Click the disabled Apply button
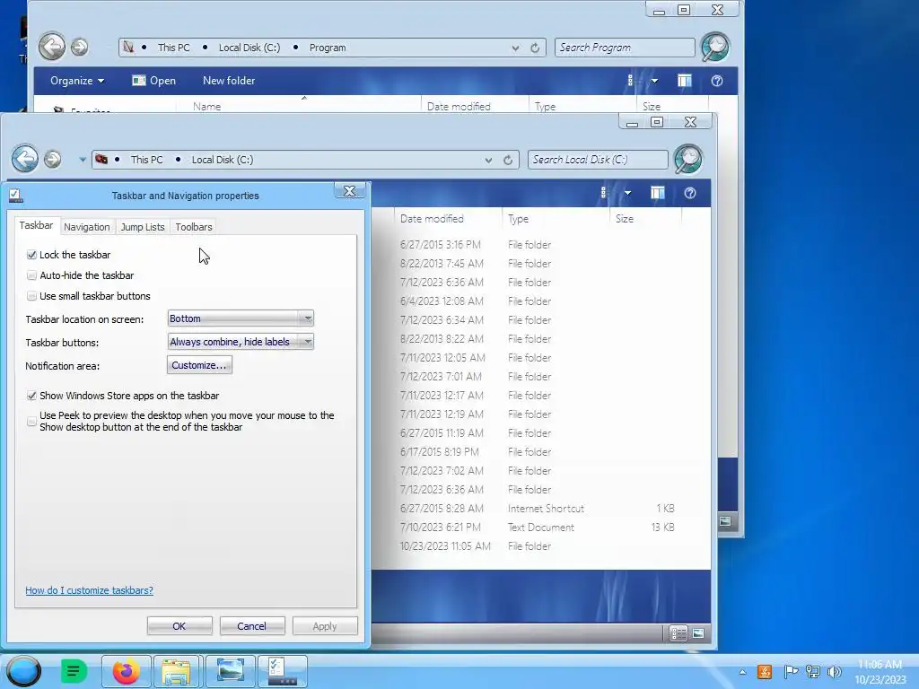Image resolution: width=919 pixels, height=689 pixels. pyautogui.click(x=325, y=625)
